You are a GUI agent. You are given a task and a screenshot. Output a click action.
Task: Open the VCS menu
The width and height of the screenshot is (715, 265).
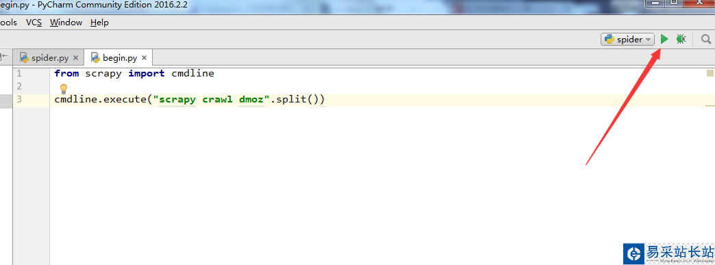point(34,23)
